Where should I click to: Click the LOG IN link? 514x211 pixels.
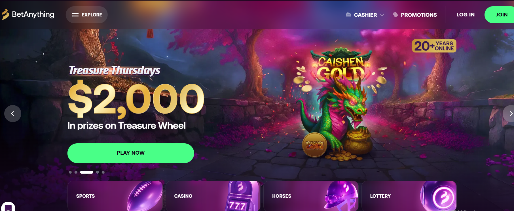point(466,15)
